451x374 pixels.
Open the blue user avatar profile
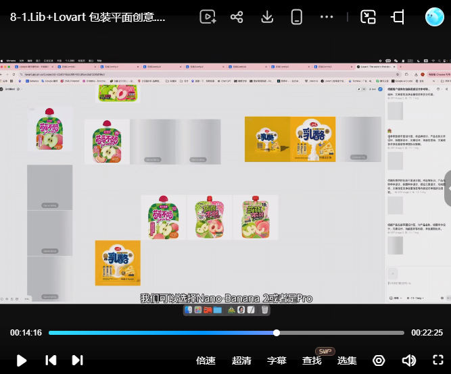[435, 17]
